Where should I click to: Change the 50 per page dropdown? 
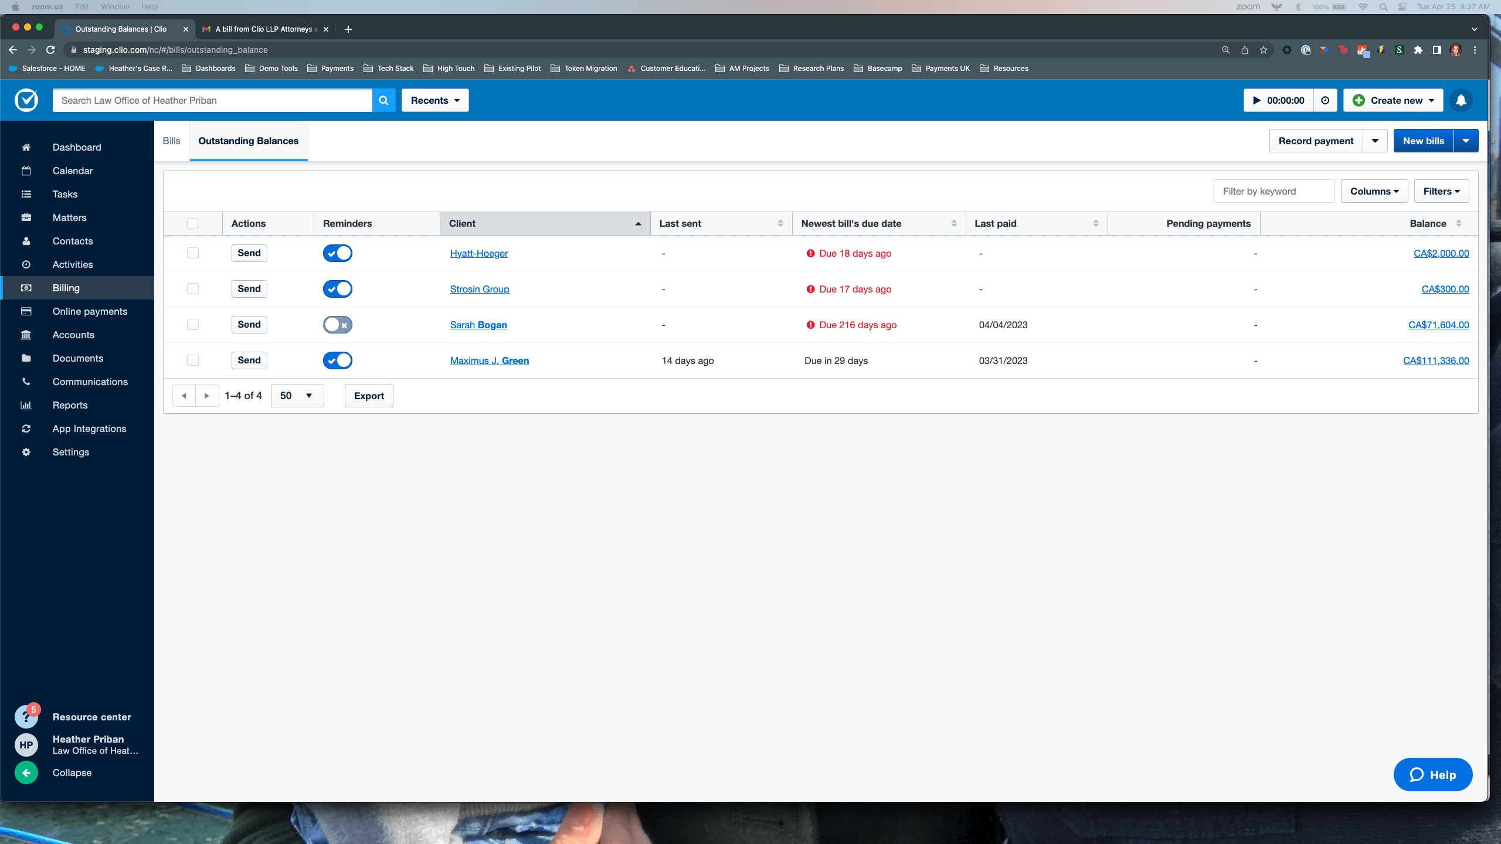click(297, 396)
